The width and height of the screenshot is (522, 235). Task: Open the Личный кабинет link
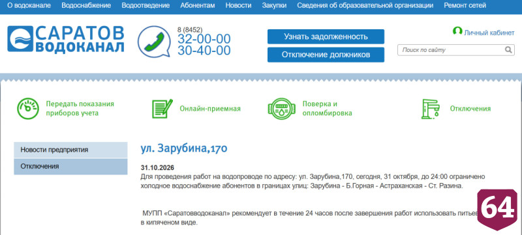[489, 33]
